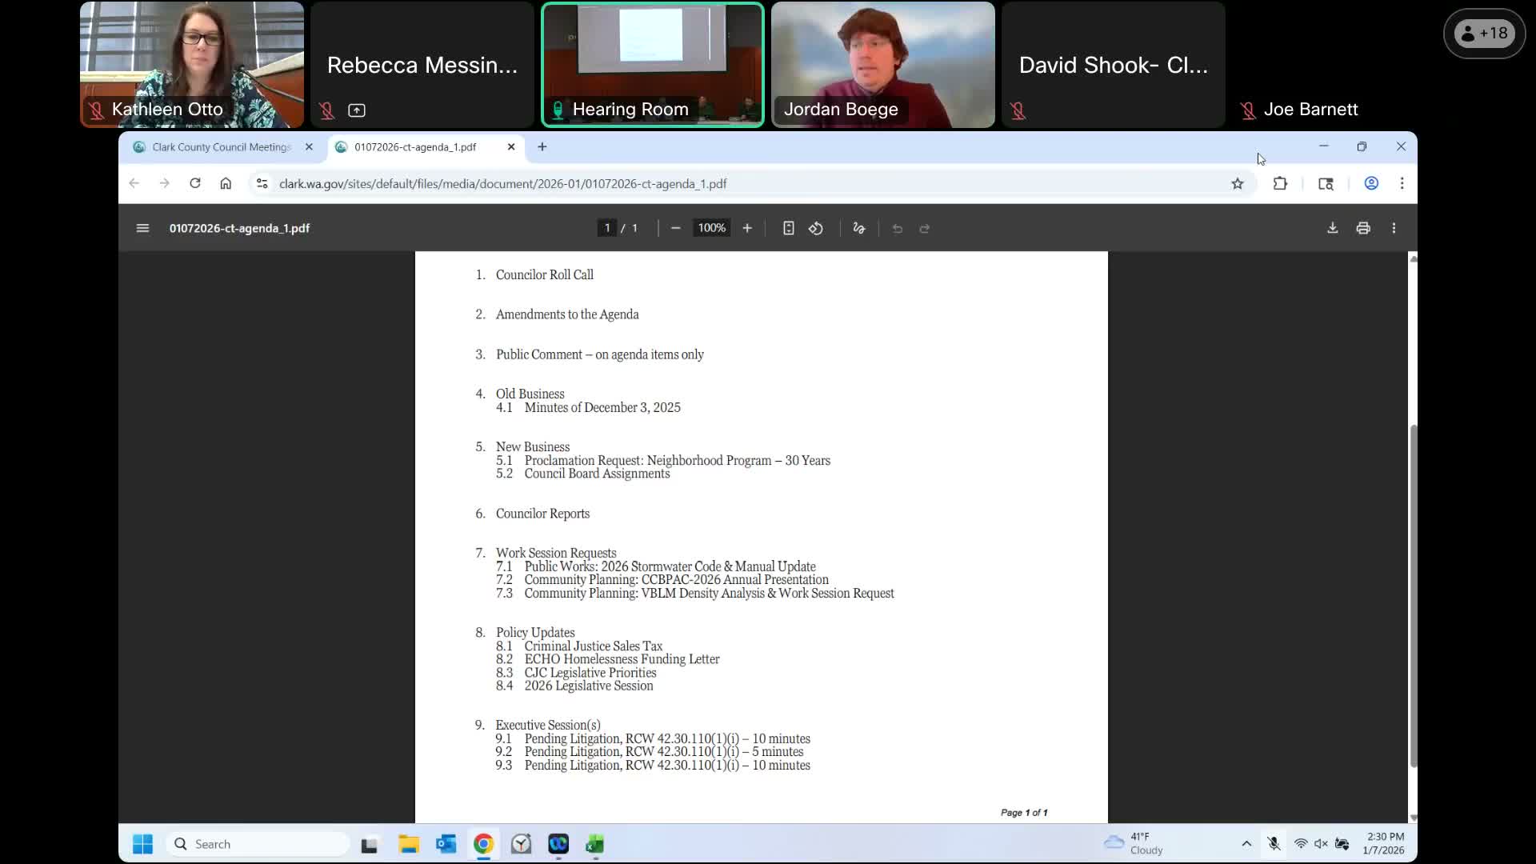Image resolution: width=1536 pixels, height=864 pixels.
Task: Click the PDF print icon
Action: (x=1363, y=228)
